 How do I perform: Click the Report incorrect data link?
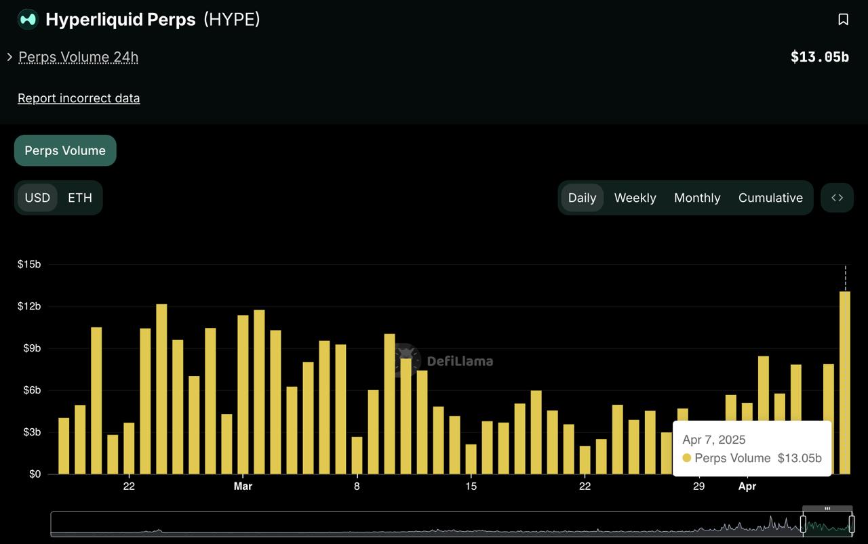(x=79, y=98)
